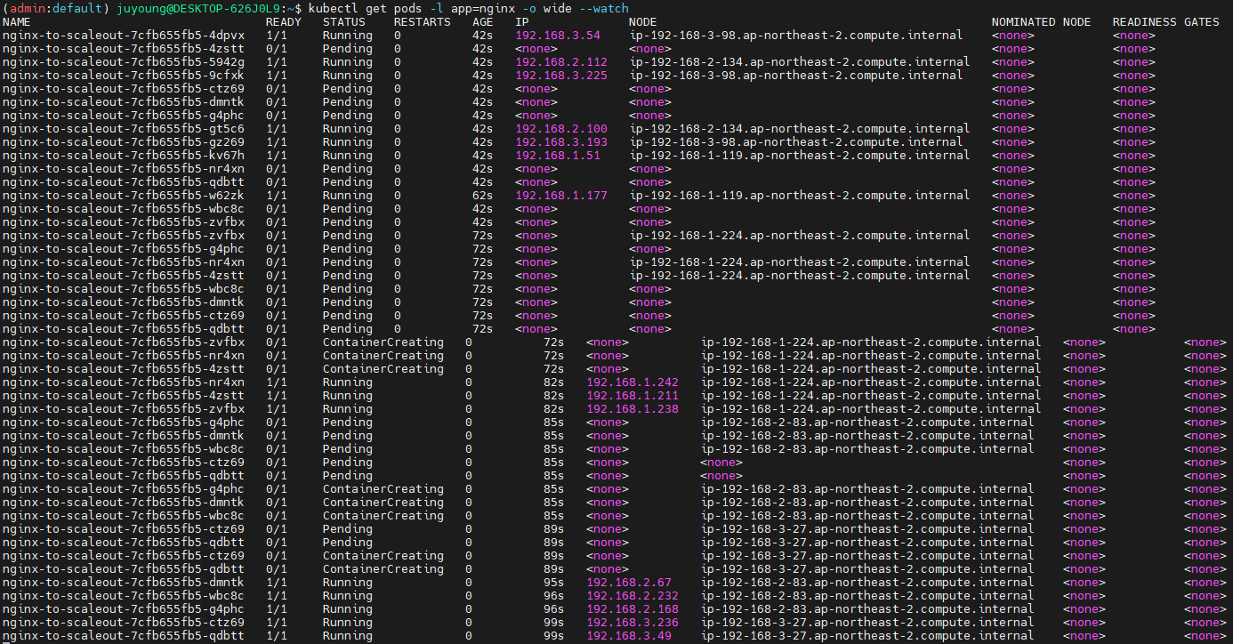Screen dimensions: 1233x644
Task: Click the 95s age value
Action: coord(554,583)
